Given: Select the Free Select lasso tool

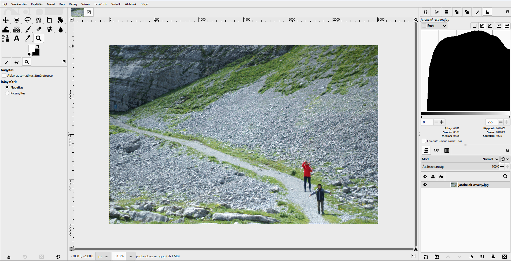Looking at the screenshot, I should click(28, 20).
